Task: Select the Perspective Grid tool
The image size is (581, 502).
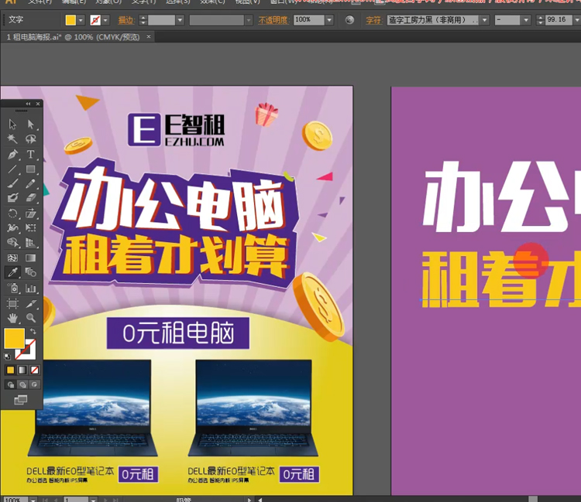Action: pos(31,242)
